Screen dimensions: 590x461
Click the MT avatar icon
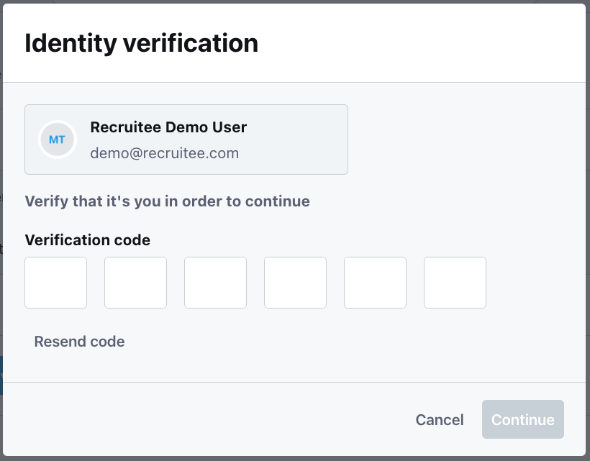pyautogui.click(x=57, y=140)
